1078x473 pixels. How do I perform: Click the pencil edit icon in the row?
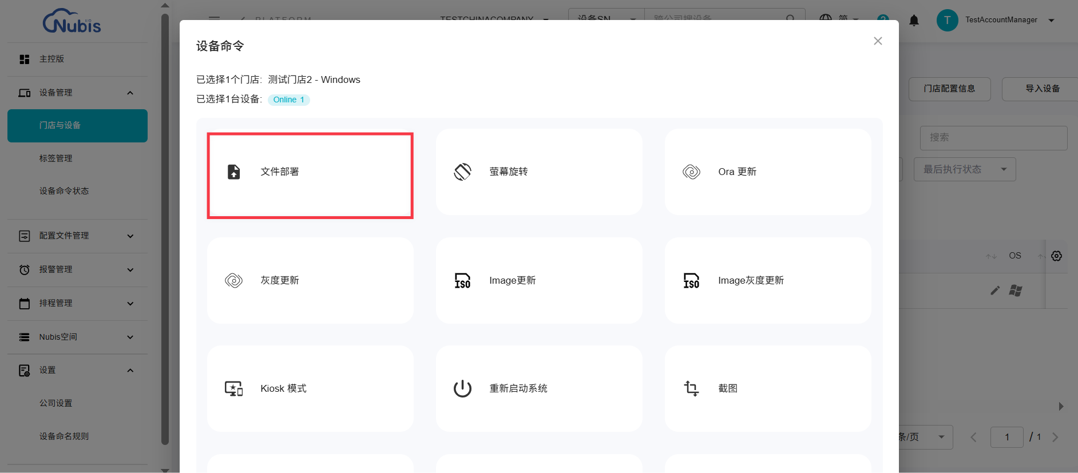click(x=995, y=291)
